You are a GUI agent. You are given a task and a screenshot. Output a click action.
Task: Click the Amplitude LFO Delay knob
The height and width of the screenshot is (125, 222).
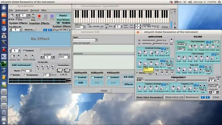coord(157,64)
